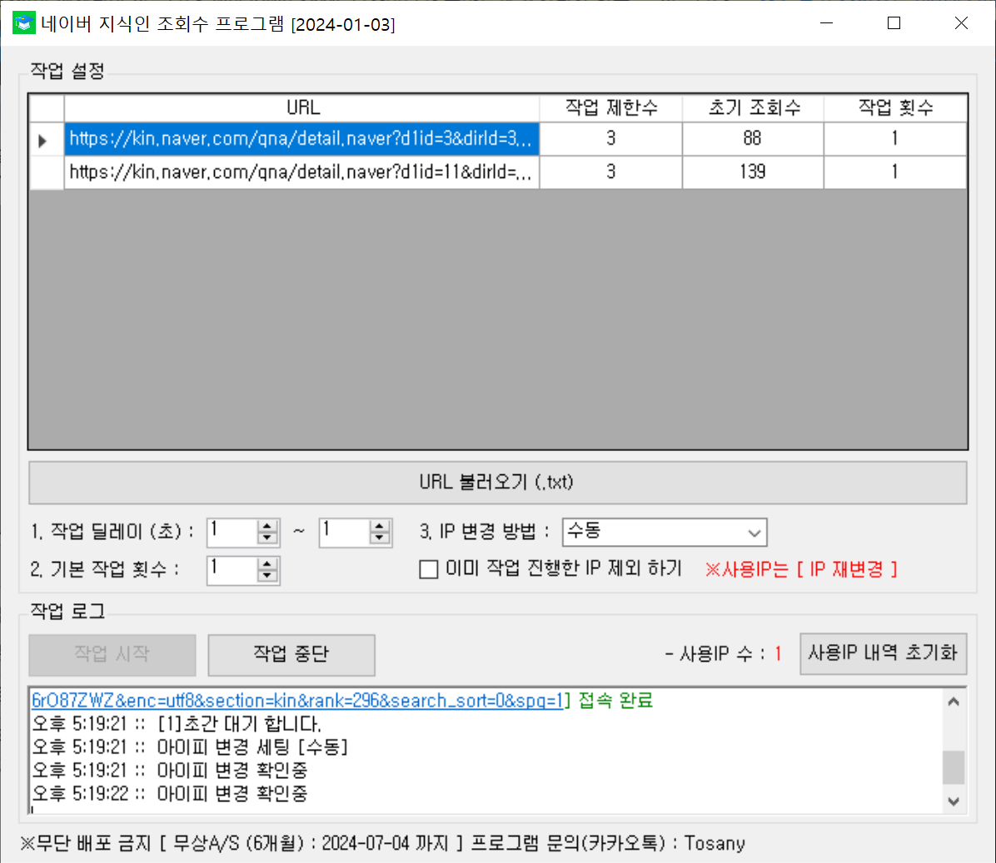Screen dimensions: 996x863
Task: Click the disabled 작업 시작 button
Action: [x=112, y=655]
